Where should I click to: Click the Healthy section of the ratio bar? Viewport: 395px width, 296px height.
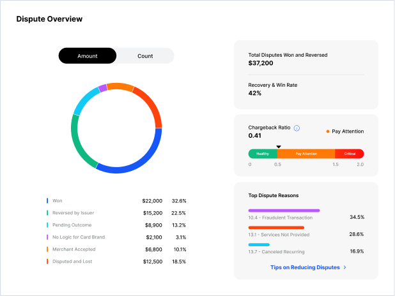(x=263, y=154)
